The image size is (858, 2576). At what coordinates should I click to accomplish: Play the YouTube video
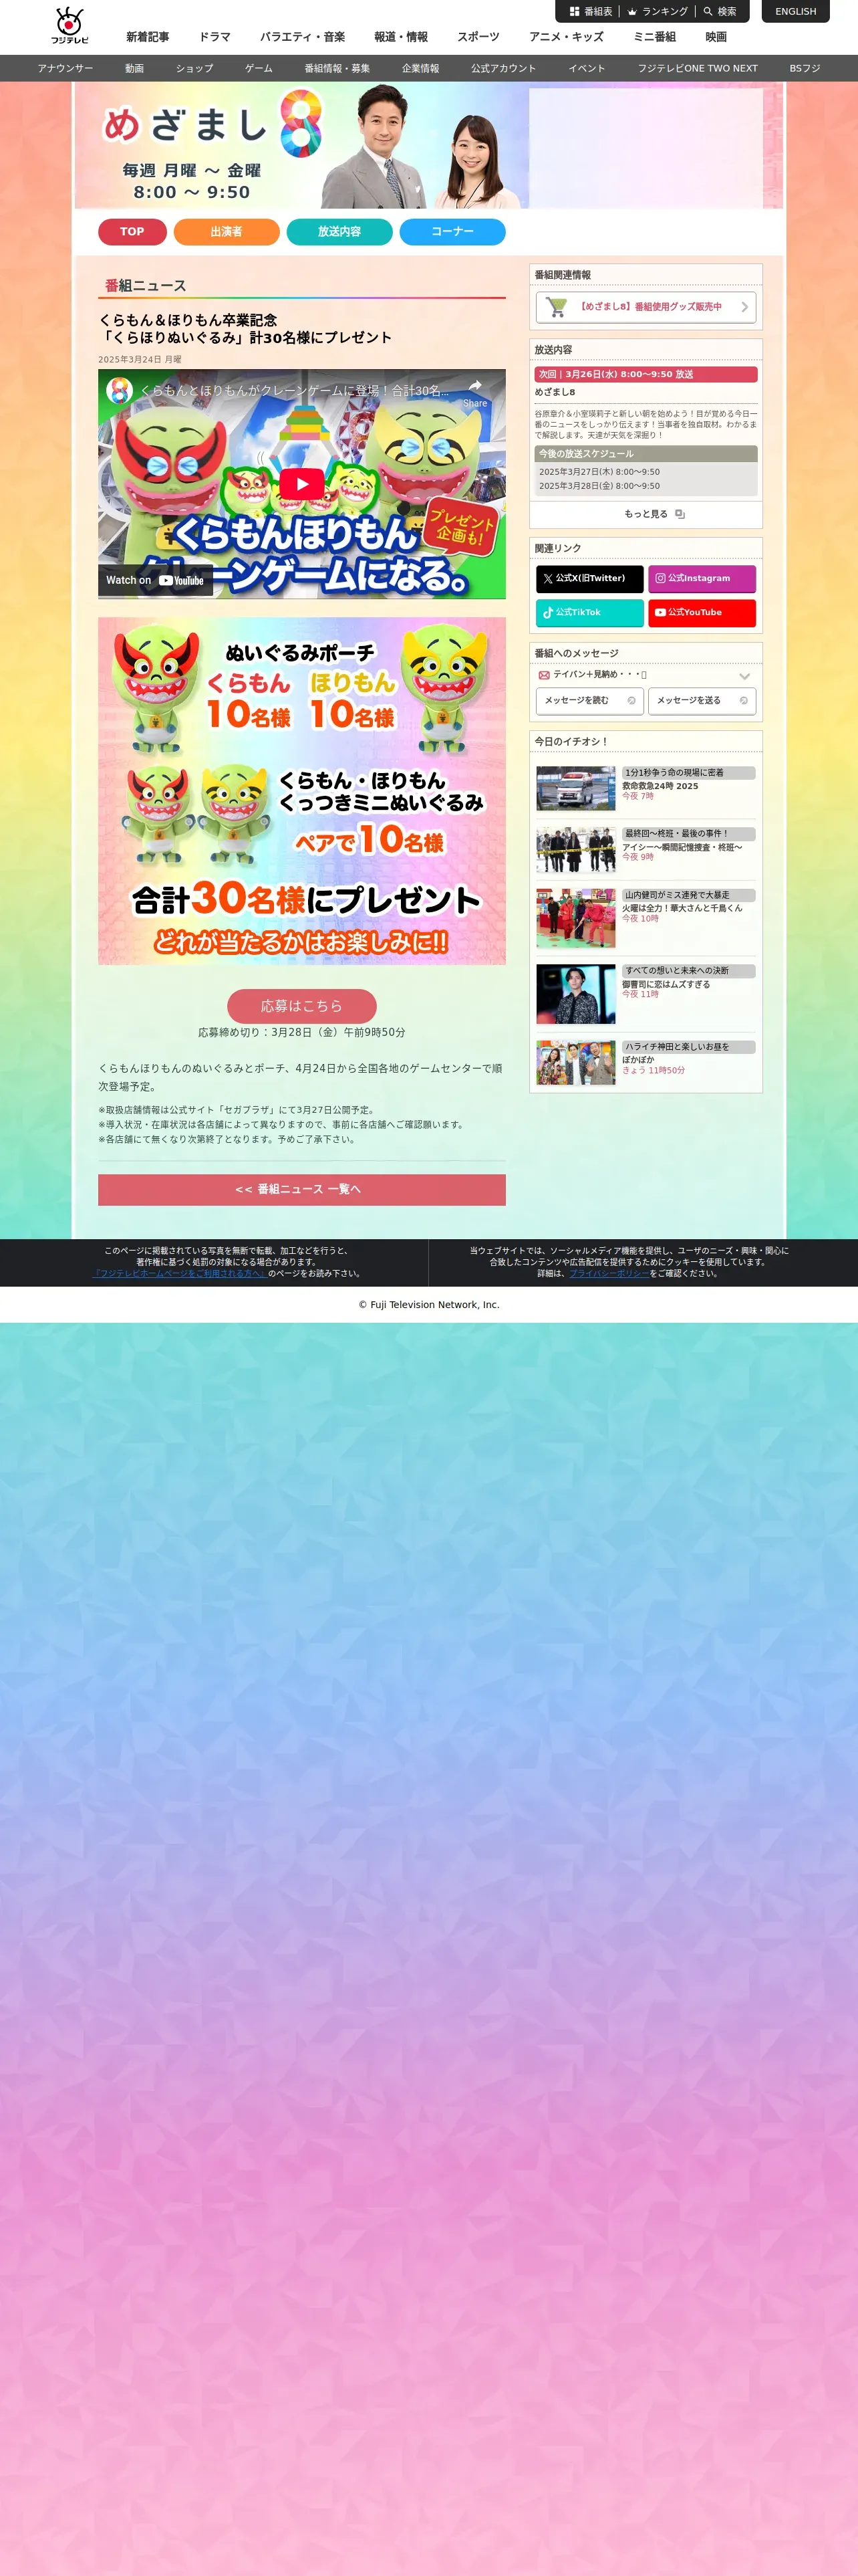(x=301, y=483)
